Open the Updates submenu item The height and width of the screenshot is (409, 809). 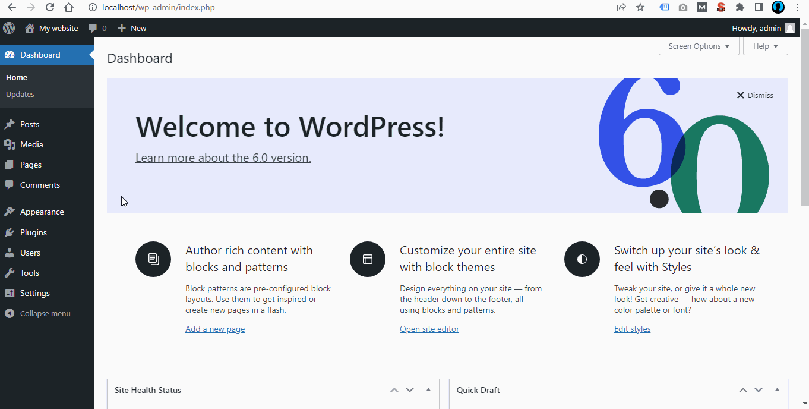[20, 94]
